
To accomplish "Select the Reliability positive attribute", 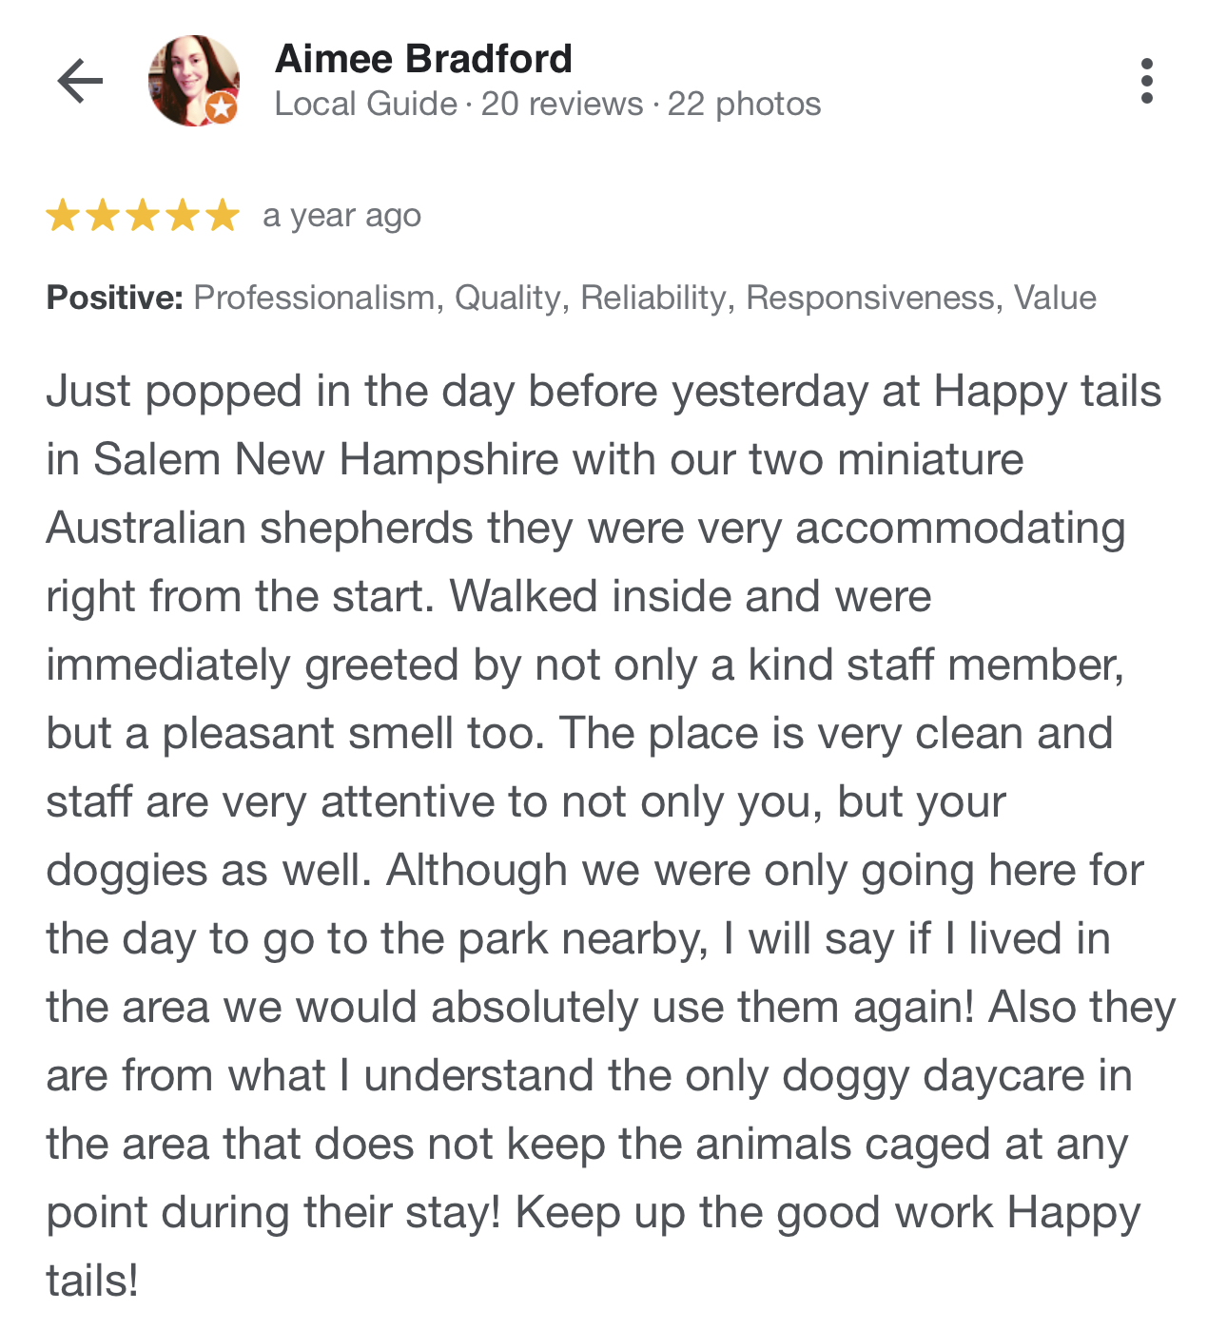I will [x=653, y=298].
